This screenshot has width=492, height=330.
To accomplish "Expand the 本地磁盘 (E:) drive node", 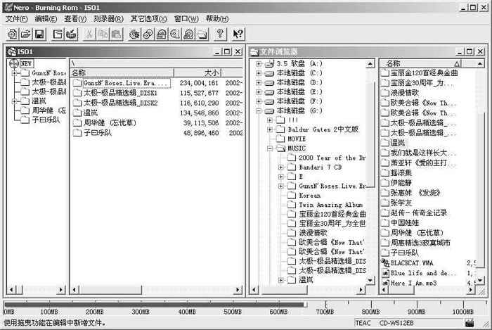I will coord(258,92).
